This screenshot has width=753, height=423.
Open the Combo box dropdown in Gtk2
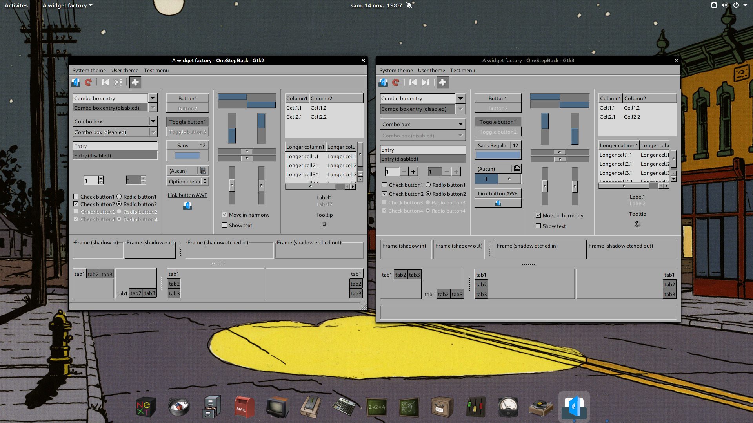click(x=115, y=121)
